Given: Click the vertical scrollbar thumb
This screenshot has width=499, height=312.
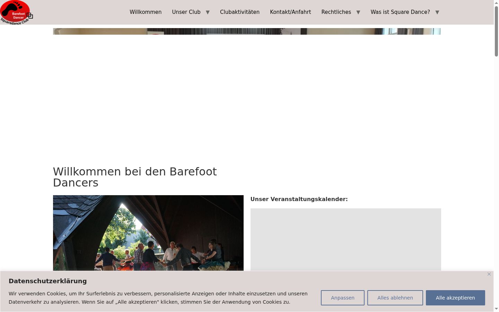Looking at the screenshot, I should [x=496, y=31].
